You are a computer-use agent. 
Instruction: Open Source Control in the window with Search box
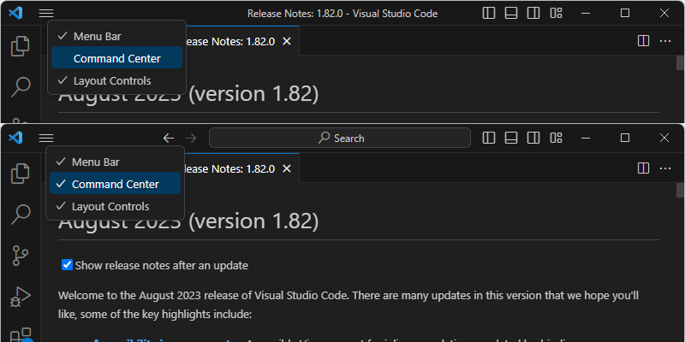pos(20,254)
